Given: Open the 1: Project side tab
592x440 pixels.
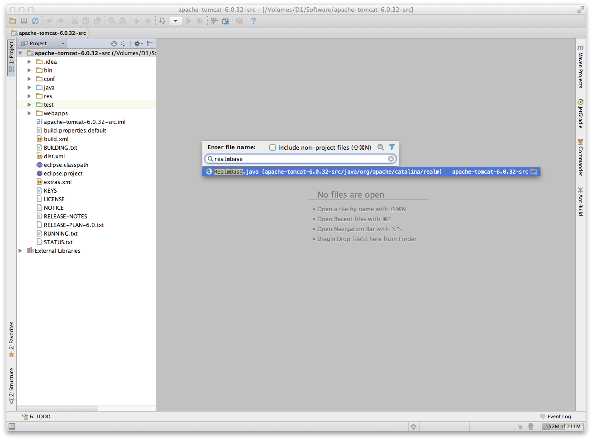Looking at the screenshot, I should click(11, 57).
